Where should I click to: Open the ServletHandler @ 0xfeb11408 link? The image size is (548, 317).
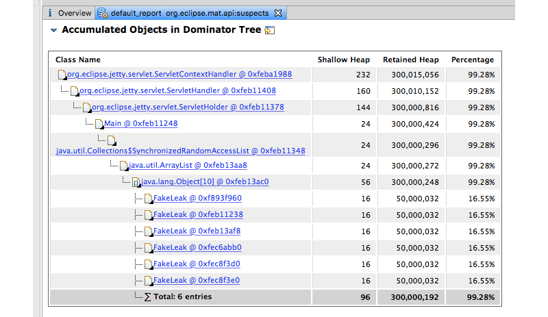click(x=177, y=91)
